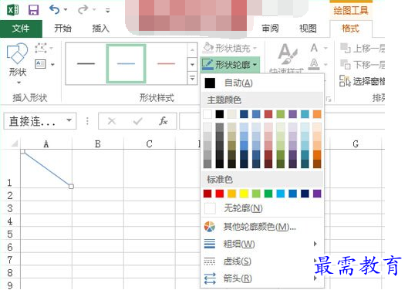Switch to the 审阅 tab
Viewport: 408px width, 290px height.
pyautogui.click(x=270, y=29)
